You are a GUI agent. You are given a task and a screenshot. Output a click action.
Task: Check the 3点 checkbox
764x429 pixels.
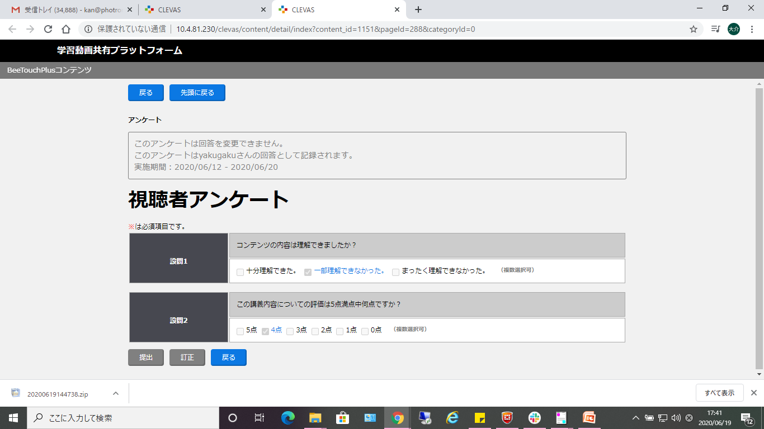click(x=290, y=331)
